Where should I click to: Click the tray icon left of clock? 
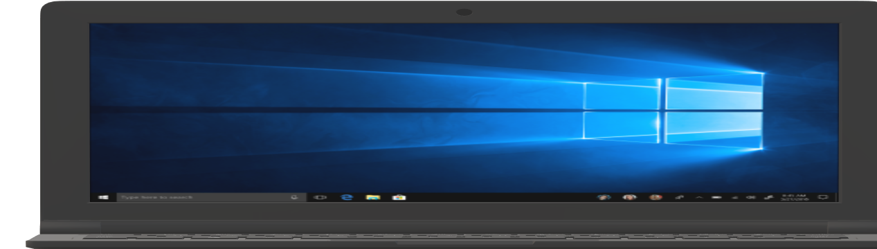click(x=768, y=197)
